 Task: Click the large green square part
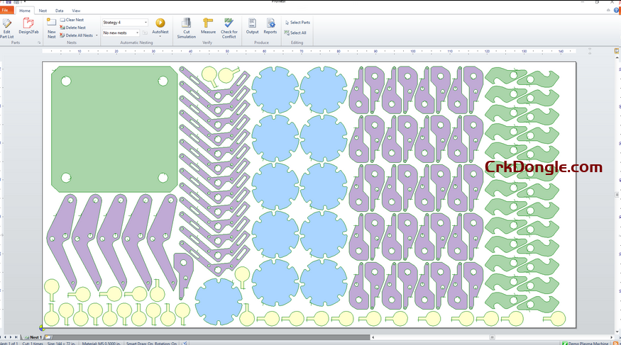pyautogui.click(x=114, y=129)
